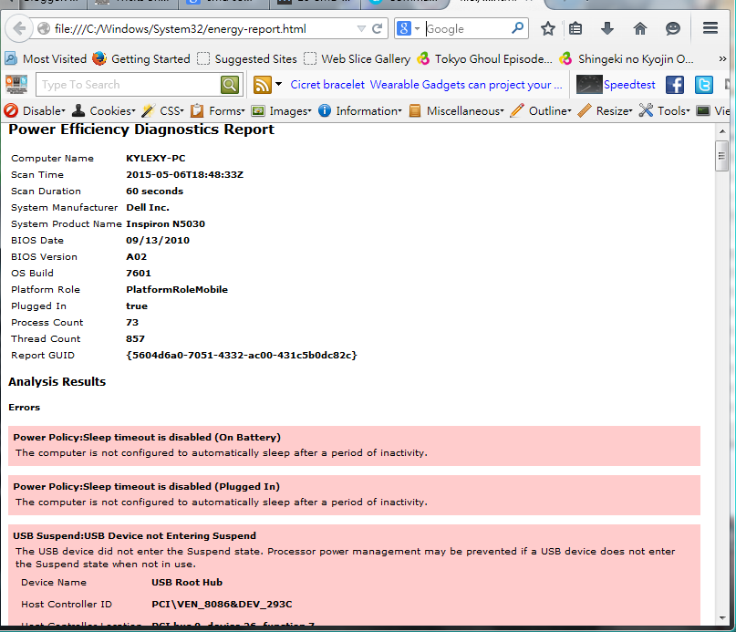Open Shingeki no Kyojin bookmark
The width and height of the screenshot is (736, 632).
tap(627, 58)
